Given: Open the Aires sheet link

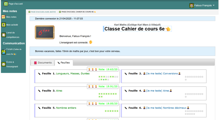Looking at the screenshot, I should pos(59,91).
